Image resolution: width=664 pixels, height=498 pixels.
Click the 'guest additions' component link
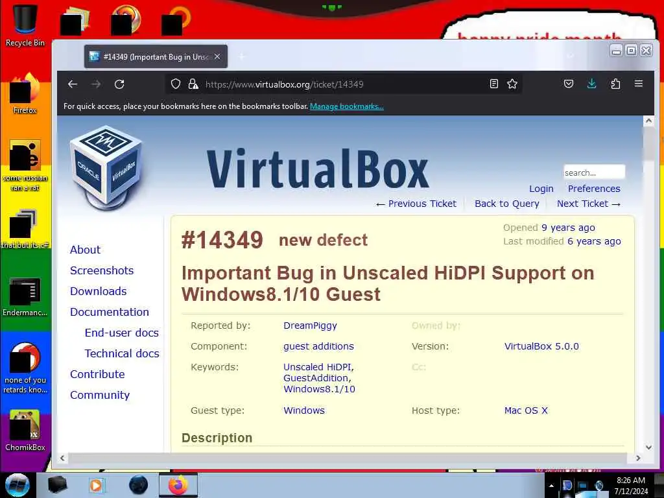click(x=318, y=346)
